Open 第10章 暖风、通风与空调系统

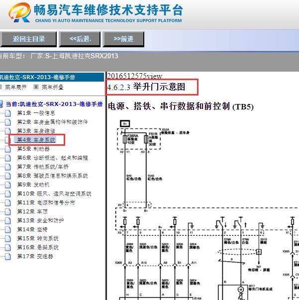click(54, 194)
